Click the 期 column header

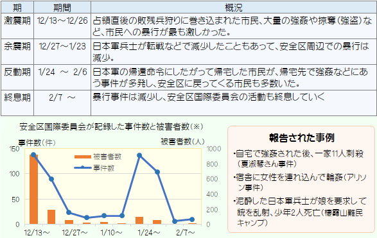(17, 8)
